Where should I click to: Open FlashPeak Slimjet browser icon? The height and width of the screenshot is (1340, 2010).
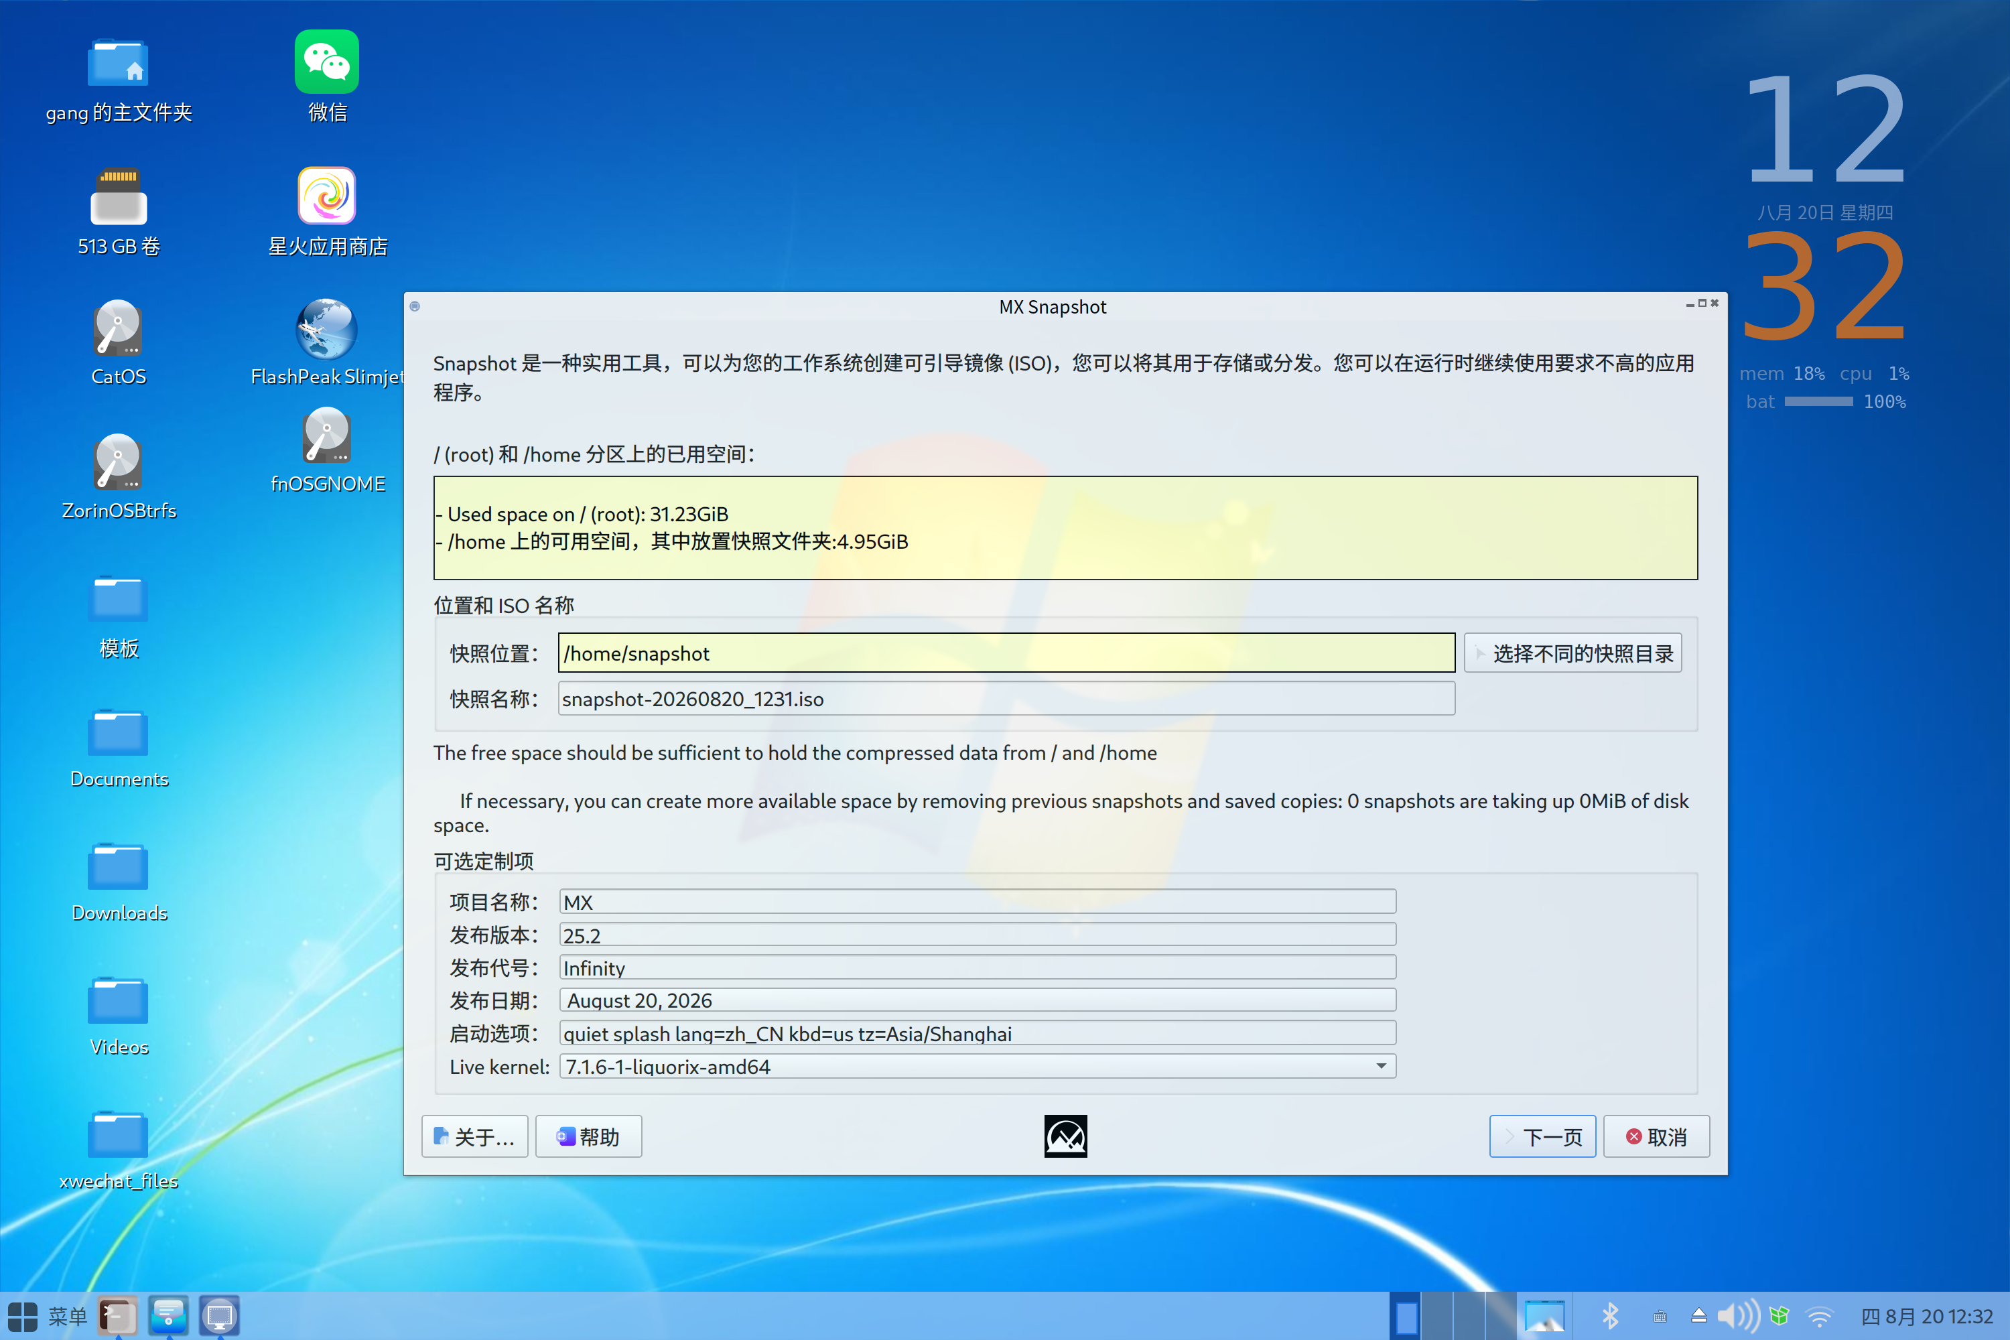tap(326, 329)
